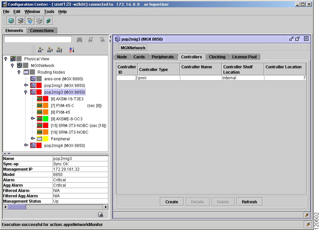Viewport: 320px width, 230px height.
Task: Open the File menu
Action: tap(6, 12)
